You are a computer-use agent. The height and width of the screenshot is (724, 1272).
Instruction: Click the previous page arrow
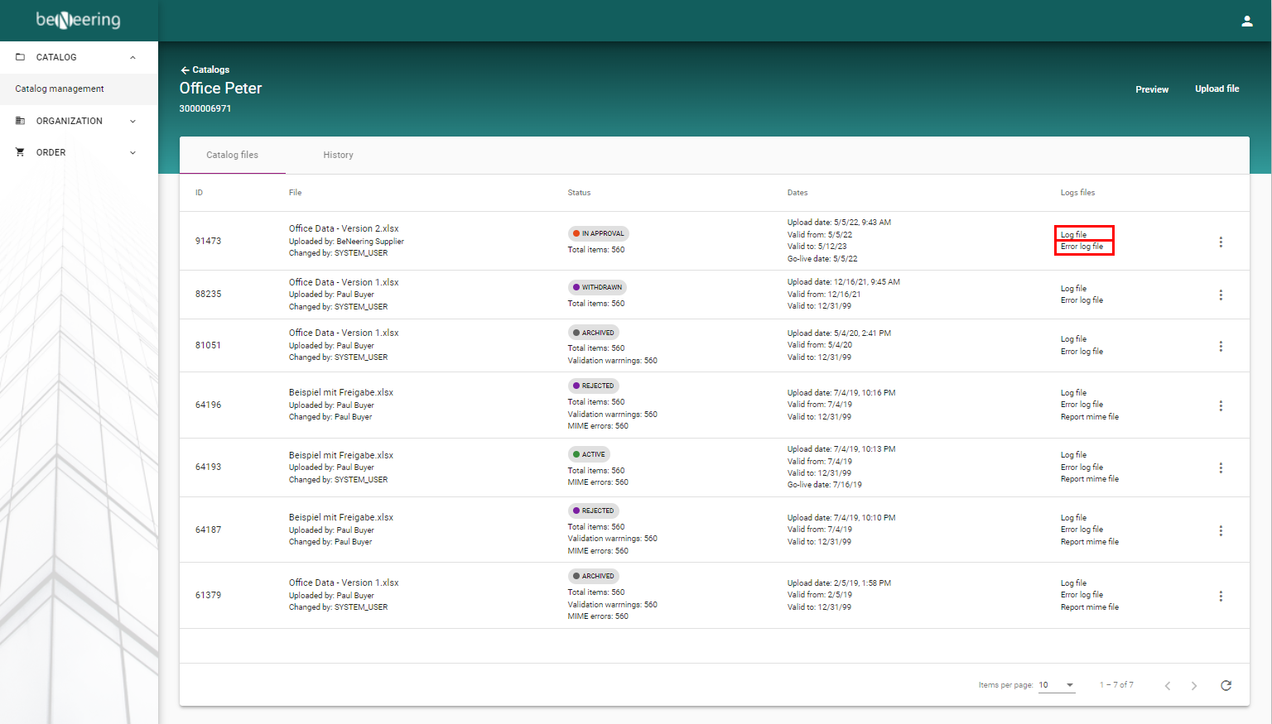tap(1168, 685)
